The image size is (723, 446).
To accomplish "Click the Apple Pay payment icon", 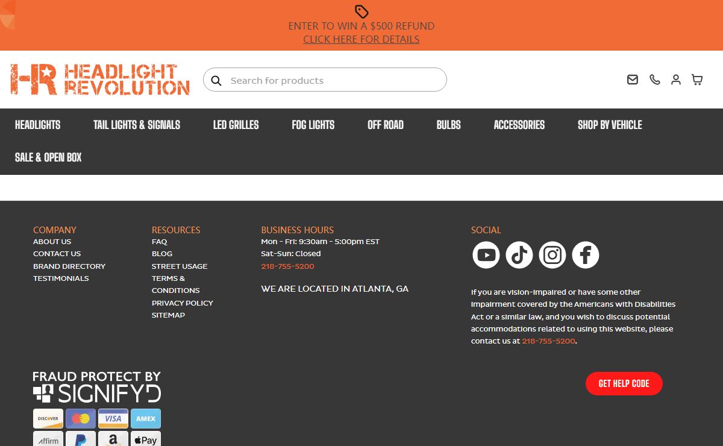I will (x=146, y=439).
